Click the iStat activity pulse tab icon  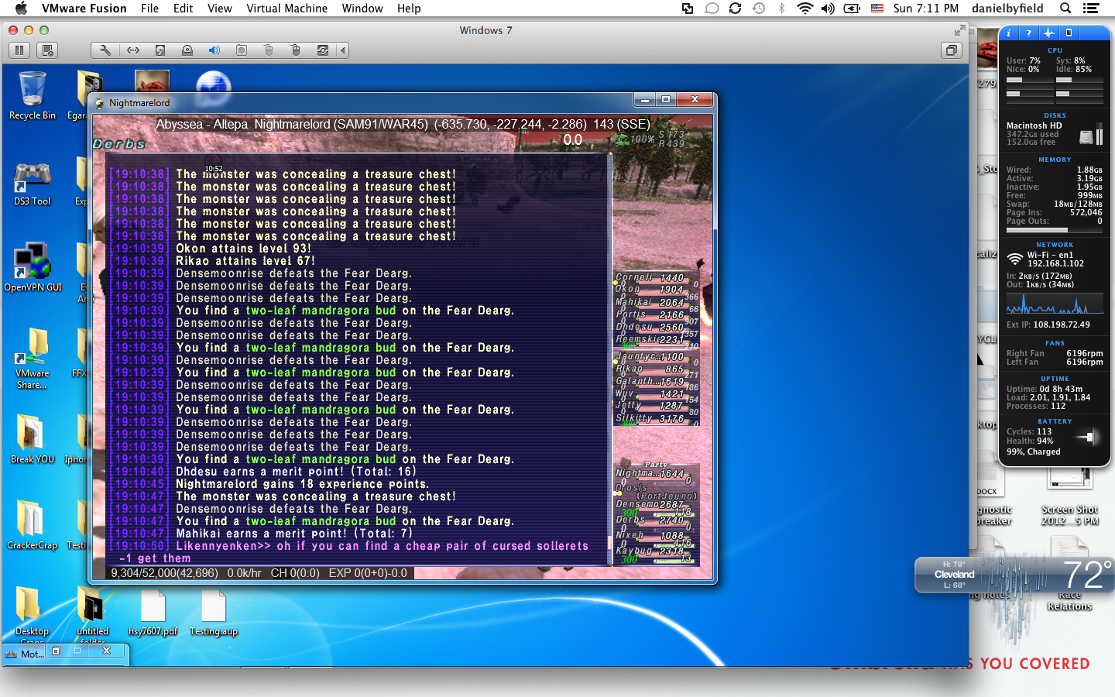pos(1048,33)
